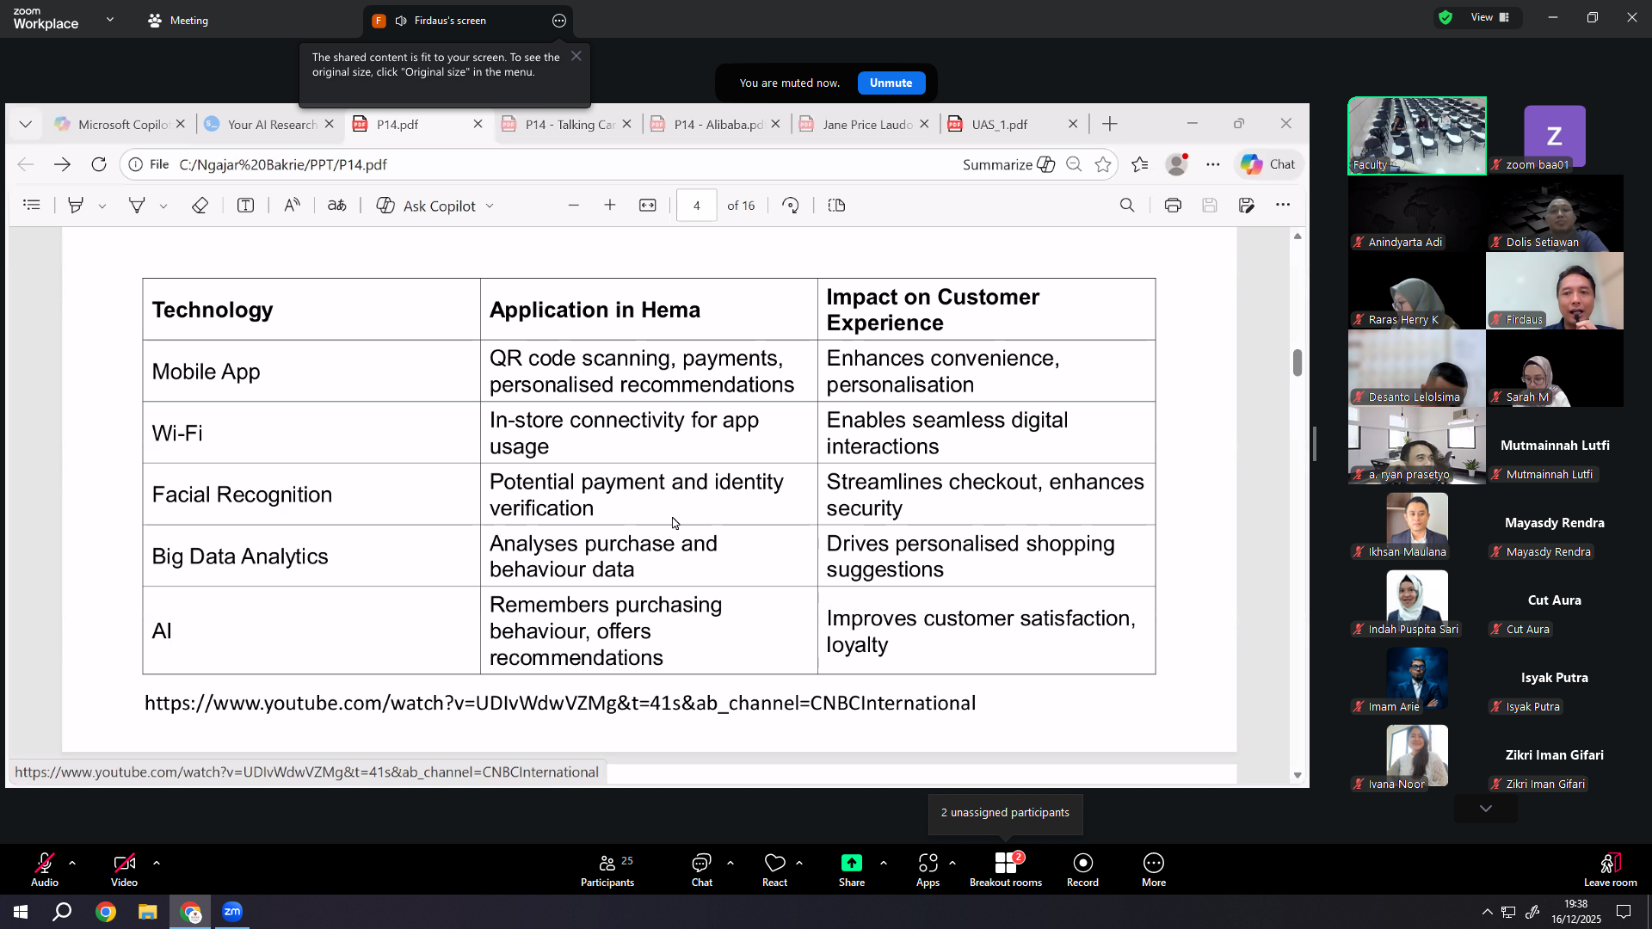Open File Explorer from taskbar
Screen dimensions: 1652x929
click(148, 912)
